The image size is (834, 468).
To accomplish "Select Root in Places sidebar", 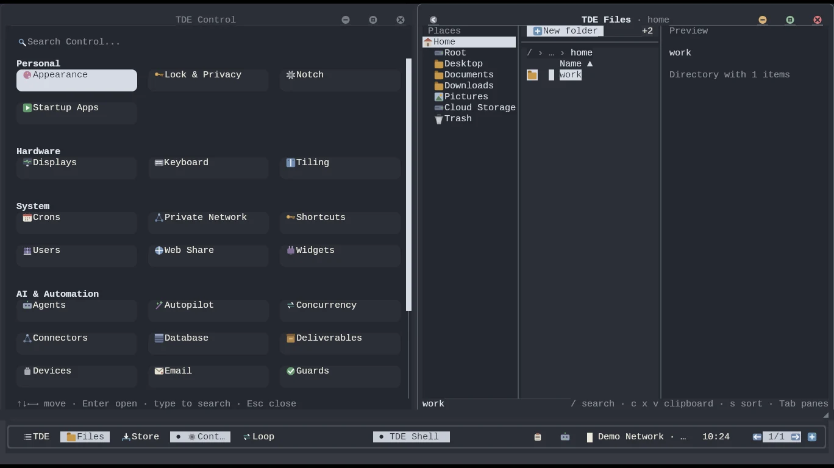I will [469, 53].
